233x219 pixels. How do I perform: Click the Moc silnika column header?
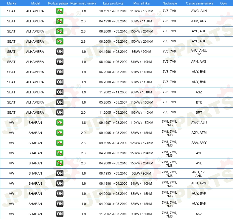pos(142,3)
